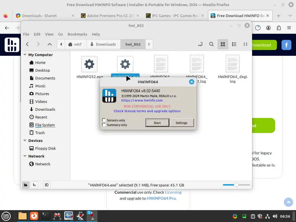Switch to IPC Games tab
Screen dimensions: 296x222
click(x=175, y=16)
